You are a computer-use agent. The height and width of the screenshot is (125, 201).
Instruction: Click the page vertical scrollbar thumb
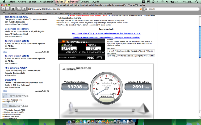[200, 42]
